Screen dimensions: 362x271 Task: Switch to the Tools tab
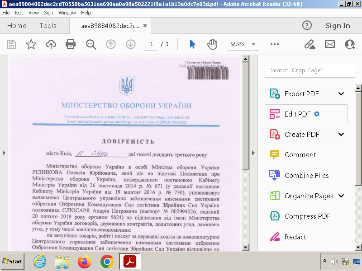coord(48,26)
